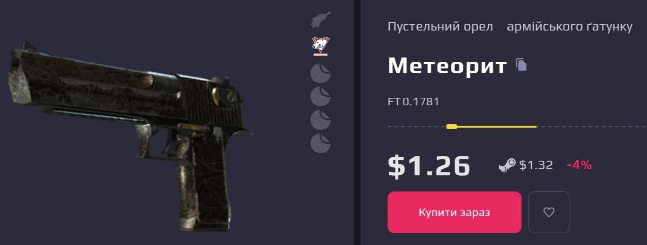Click the last empty sticker slot
Viewport: 647px width, 245px height.
click(320, 143)
